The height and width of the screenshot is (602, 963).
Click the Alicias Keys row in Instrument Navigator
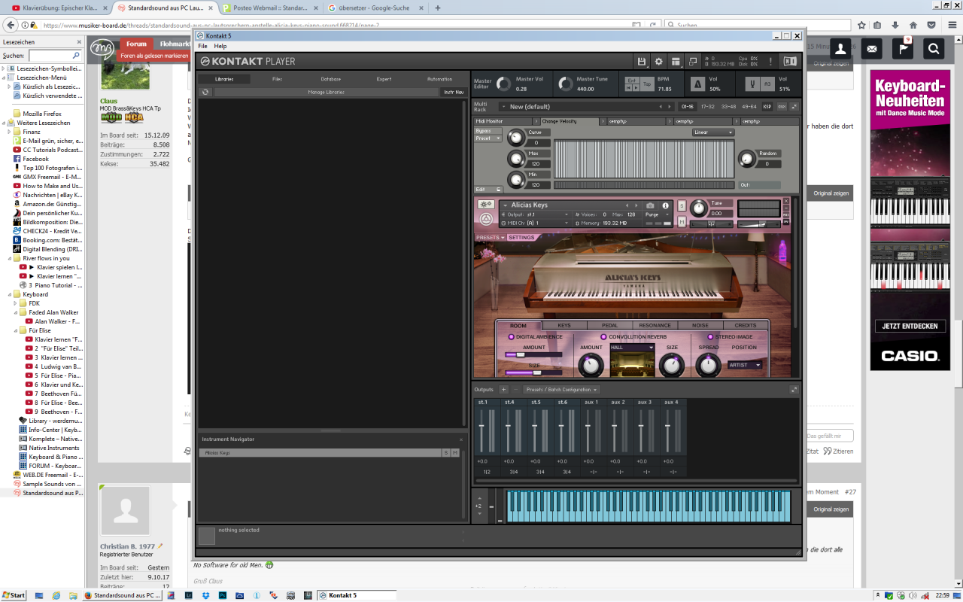click(320, 453)
